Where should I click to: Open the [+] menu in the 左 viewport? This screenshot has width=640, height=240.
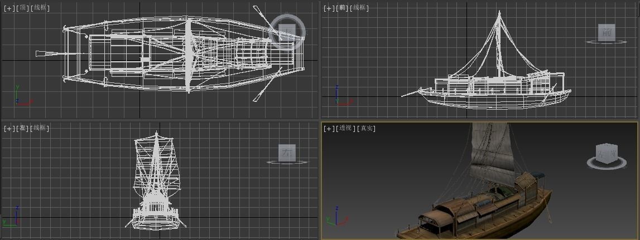[x=9, y=129]
